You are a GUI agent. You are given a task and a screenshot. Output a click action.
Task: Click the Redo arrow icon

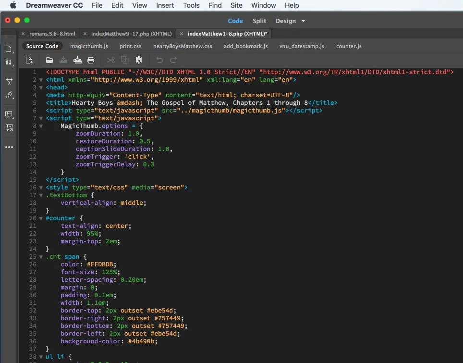click(173, 60)
